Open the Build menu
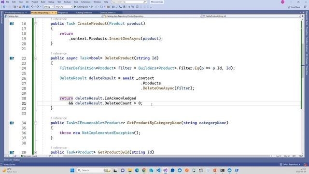Screen dimensions: 309x174 click(43, 2)
